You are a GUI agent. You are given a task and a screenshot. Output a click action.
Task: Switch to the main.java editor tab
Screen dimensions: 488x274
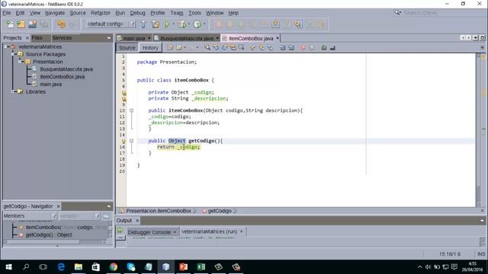click(x=134, y=38)
